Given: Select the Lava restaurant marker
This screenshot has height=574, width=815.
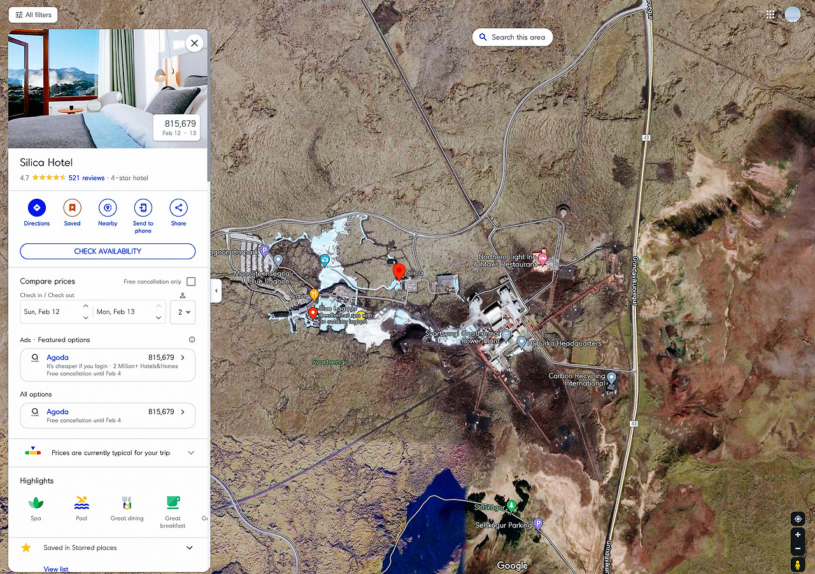Looking at the screenshot, I should tap(314, 294).
